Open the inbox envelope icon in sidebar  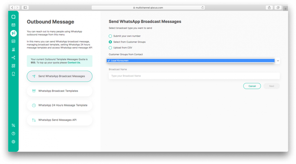click(x=13, y=25)
